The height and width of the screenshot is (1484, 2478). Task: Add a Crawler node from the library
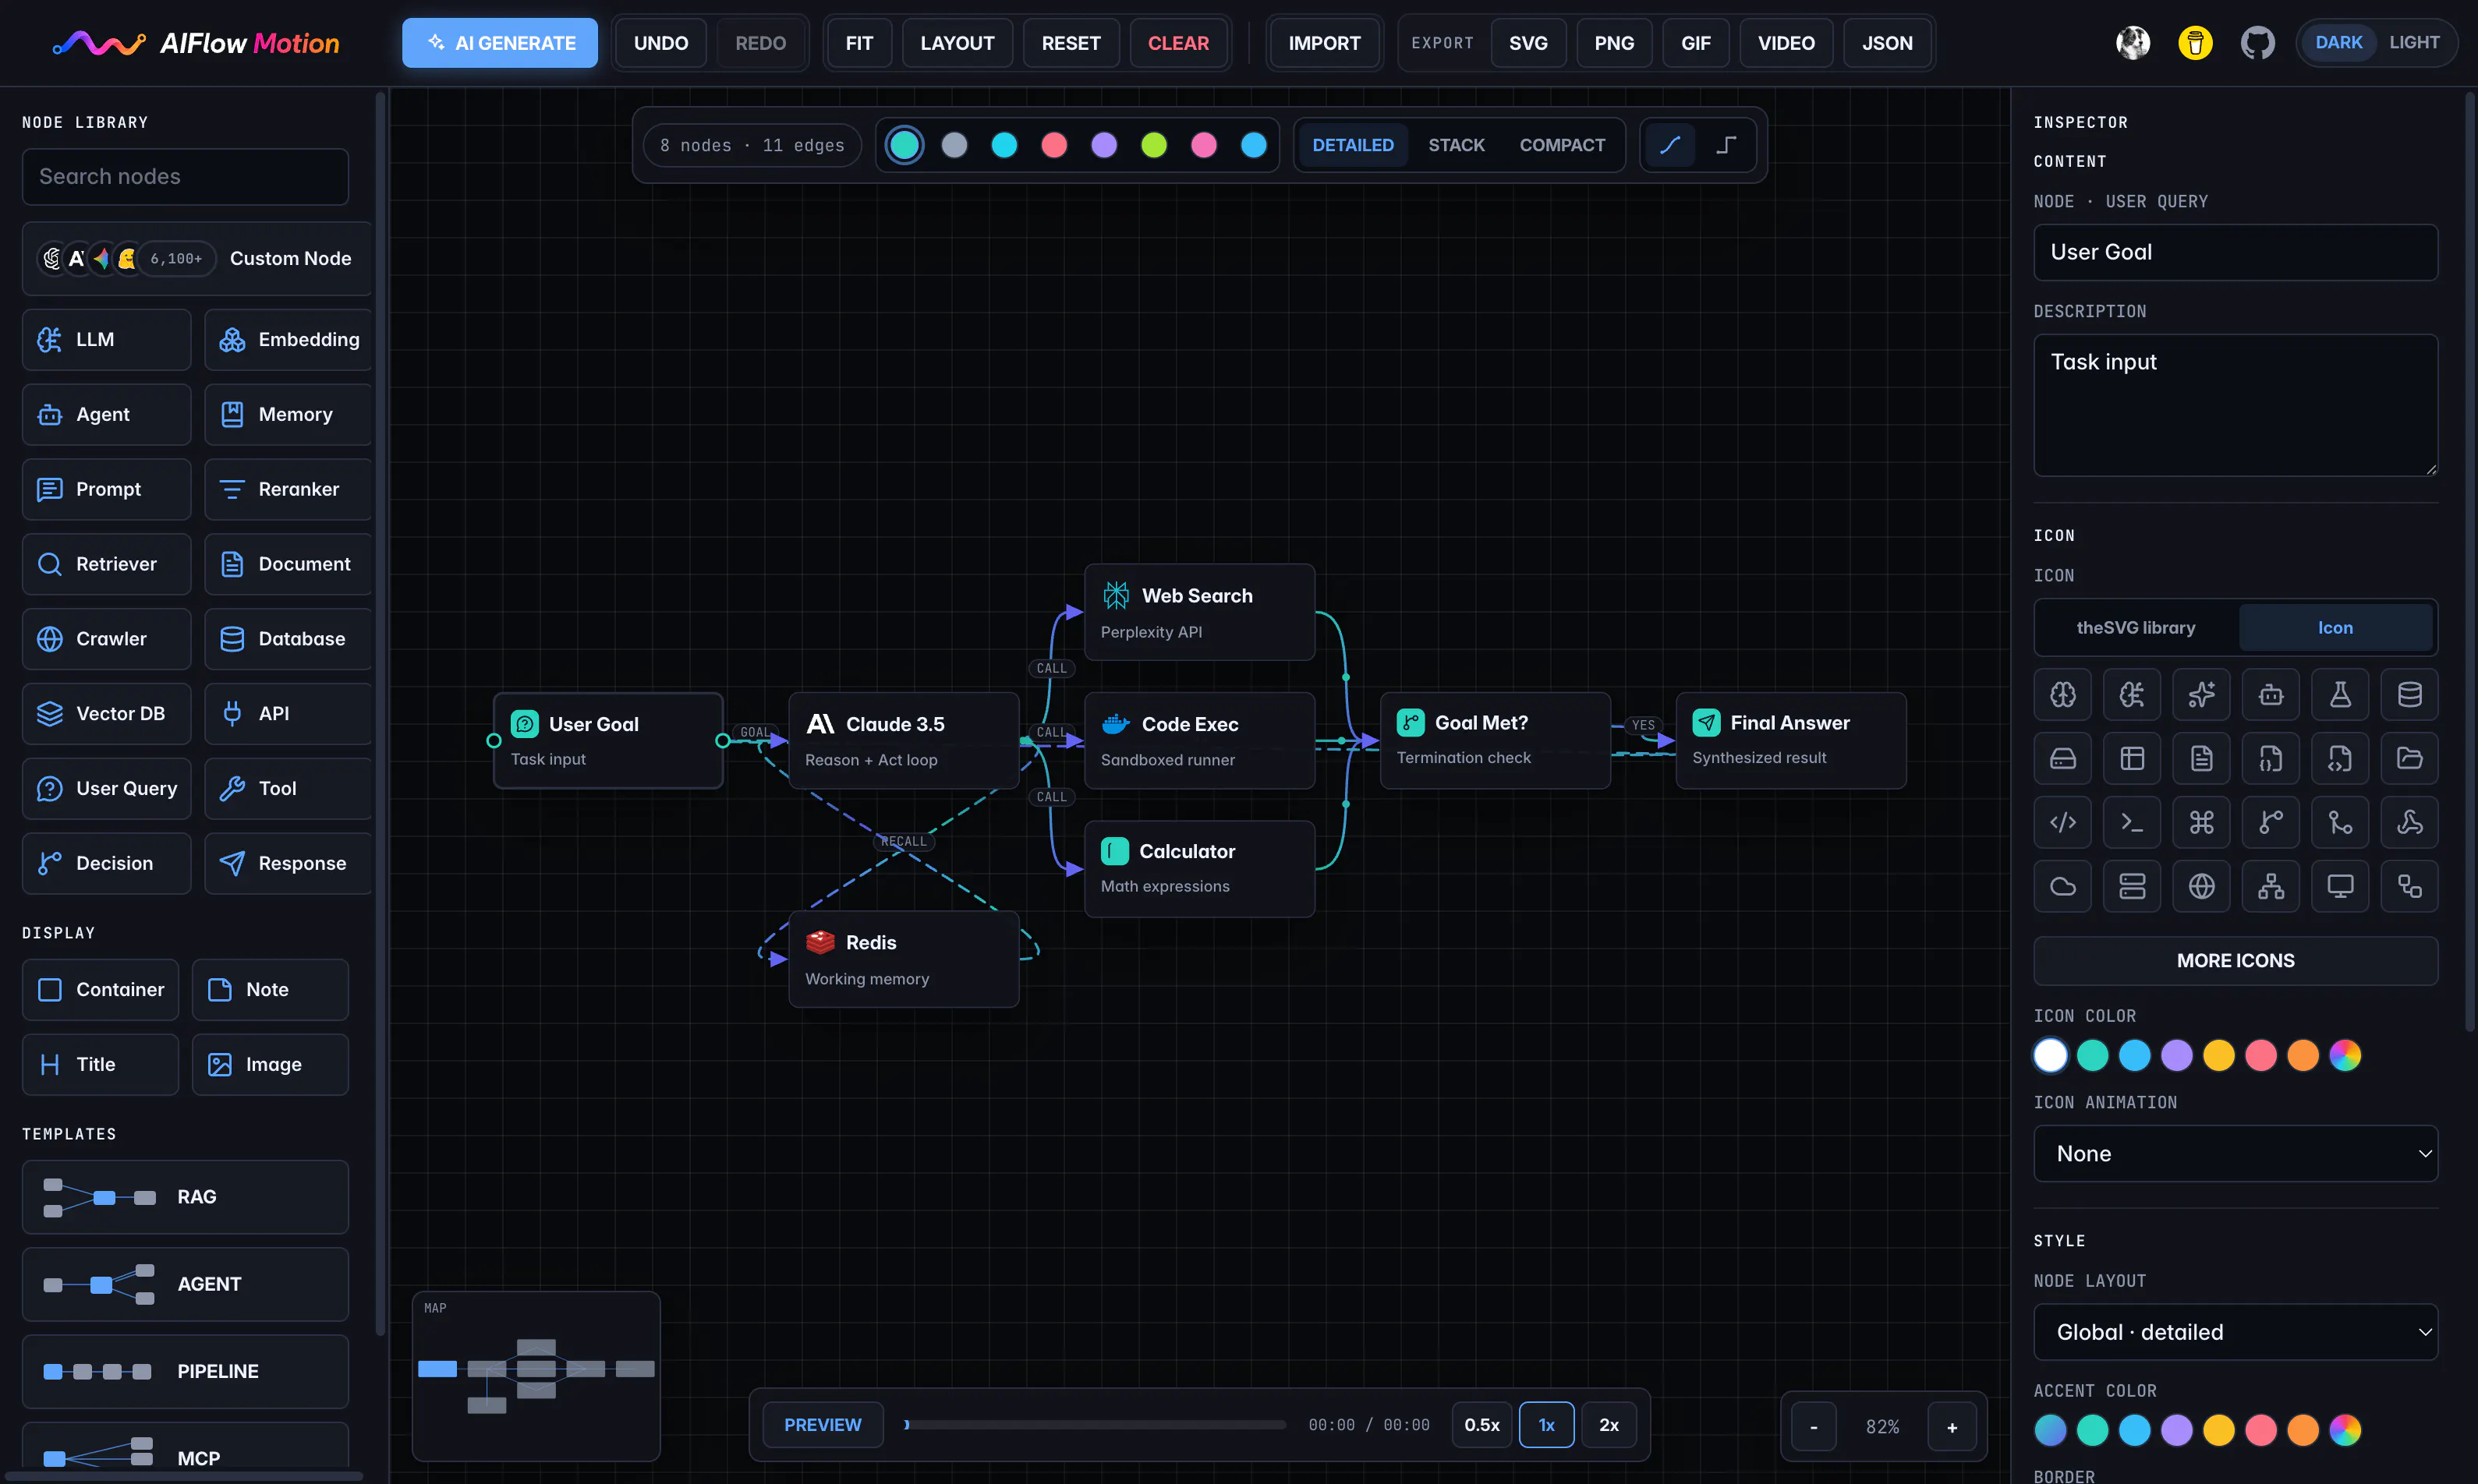tap(106, 638)
